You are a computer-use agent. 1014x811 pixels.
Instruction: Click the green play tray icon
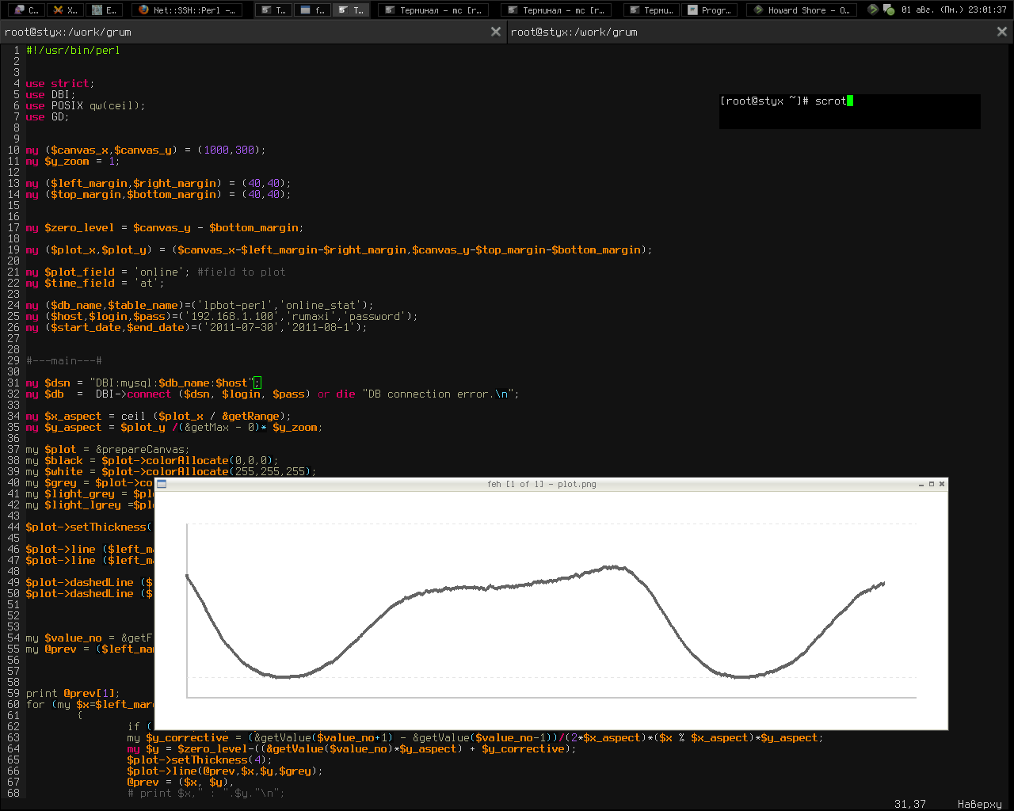pyautogui.click(x=873, y=10)
